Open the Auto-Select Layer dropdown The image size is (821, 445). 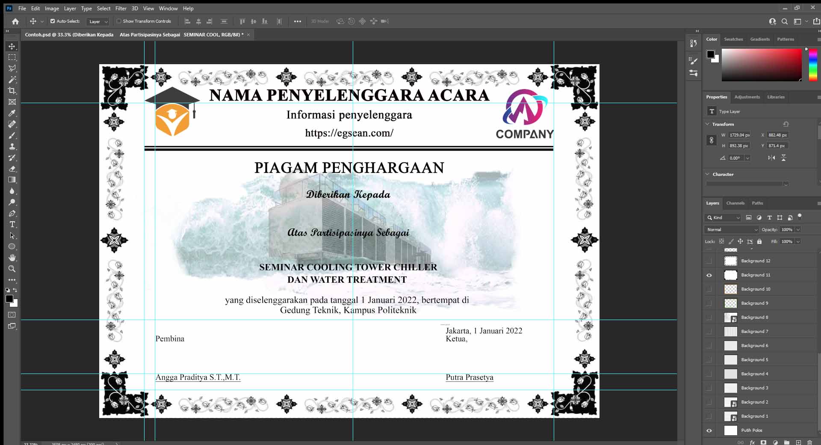click(98, 21)
